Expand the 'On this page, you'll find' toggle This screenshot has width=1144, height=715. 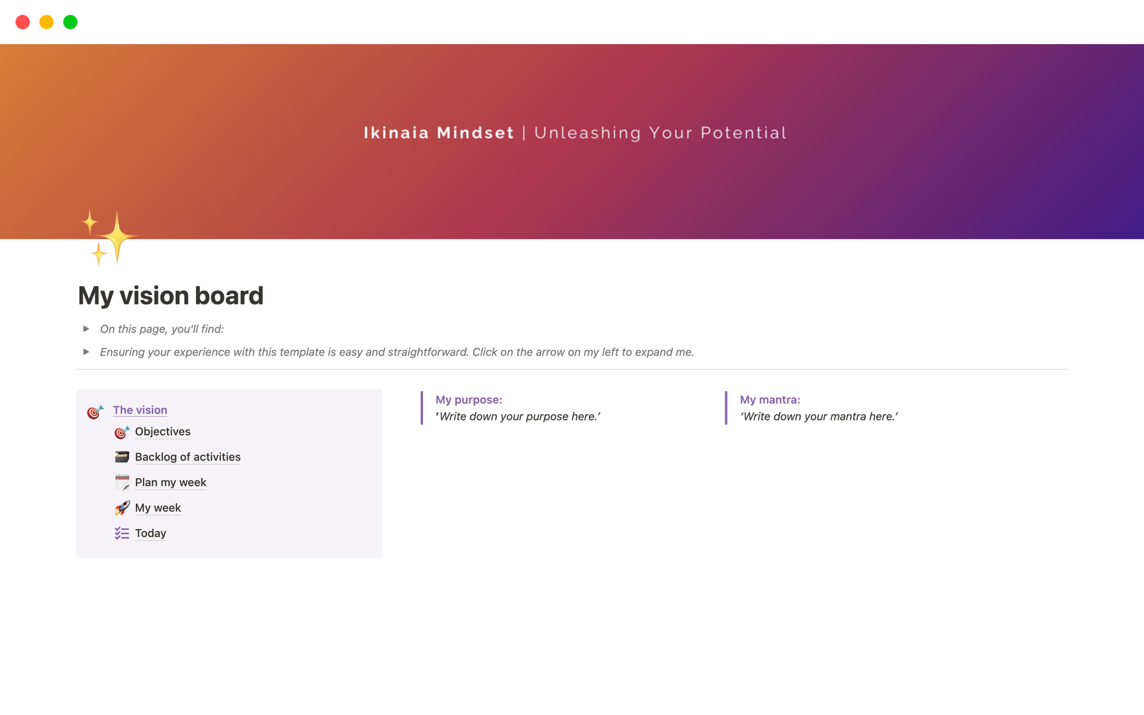tap(86, 329)
